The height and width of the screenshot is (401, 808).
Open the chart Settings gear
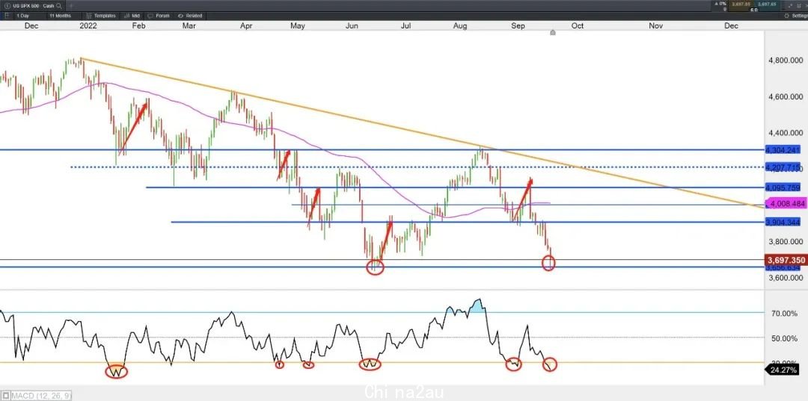point(787,16)
